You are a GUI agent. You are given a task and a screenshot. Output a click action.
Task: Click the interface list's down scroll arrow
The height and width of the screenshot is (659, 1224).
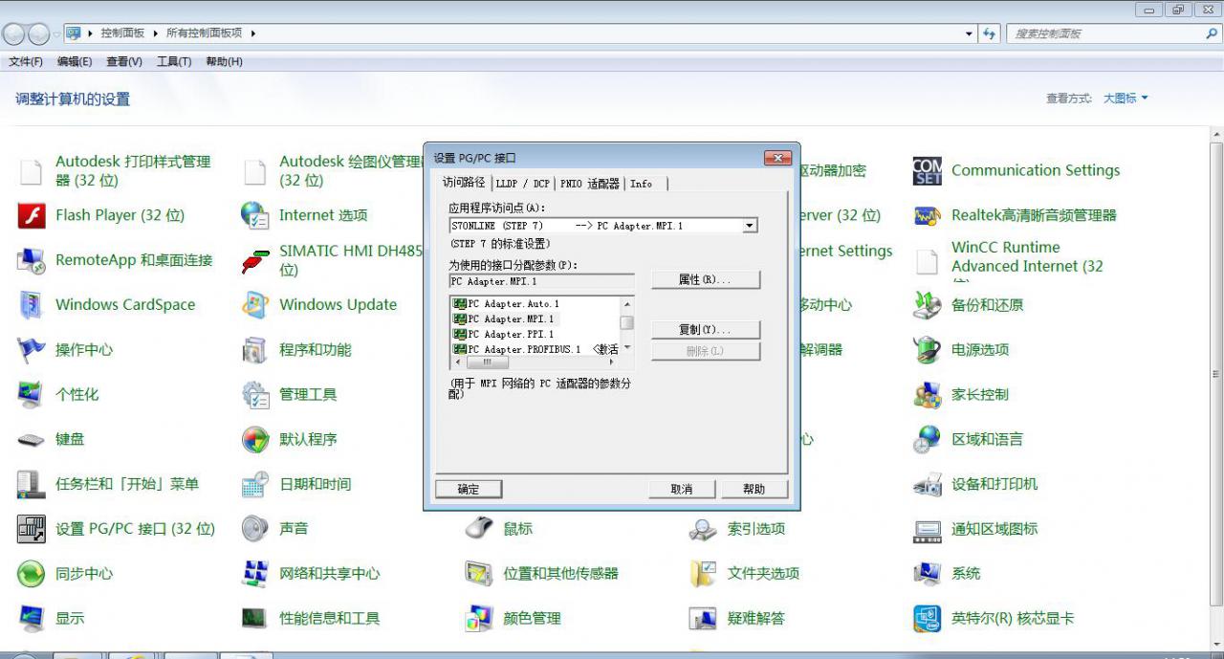[x=626, y=348]
